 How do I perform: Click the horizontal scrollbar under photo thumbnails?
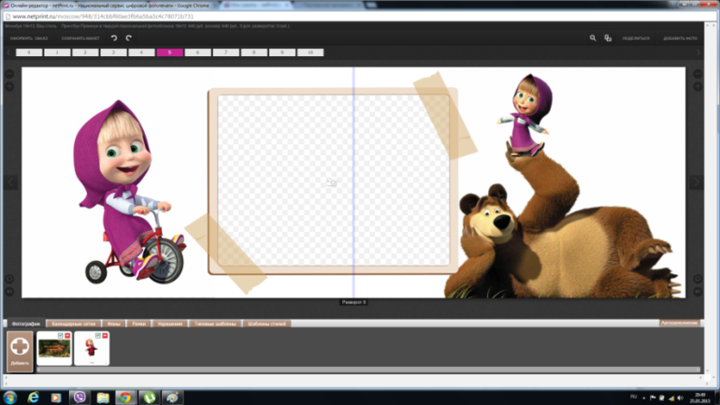[x=355, y=370]
